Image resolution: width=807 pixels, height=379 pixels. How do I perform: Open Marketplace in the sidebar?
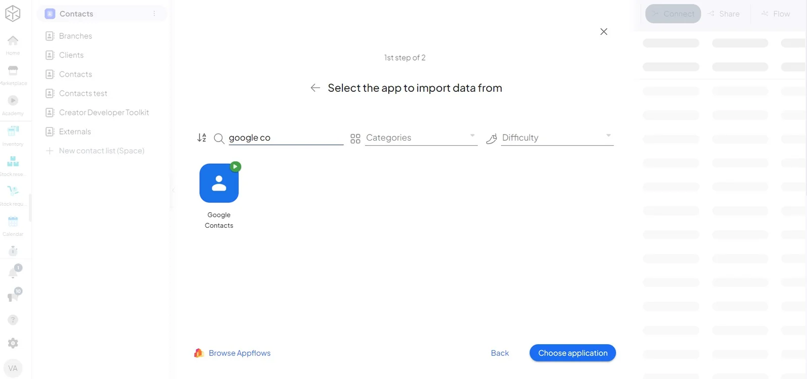pyautogui.click(x=13, y=75)
